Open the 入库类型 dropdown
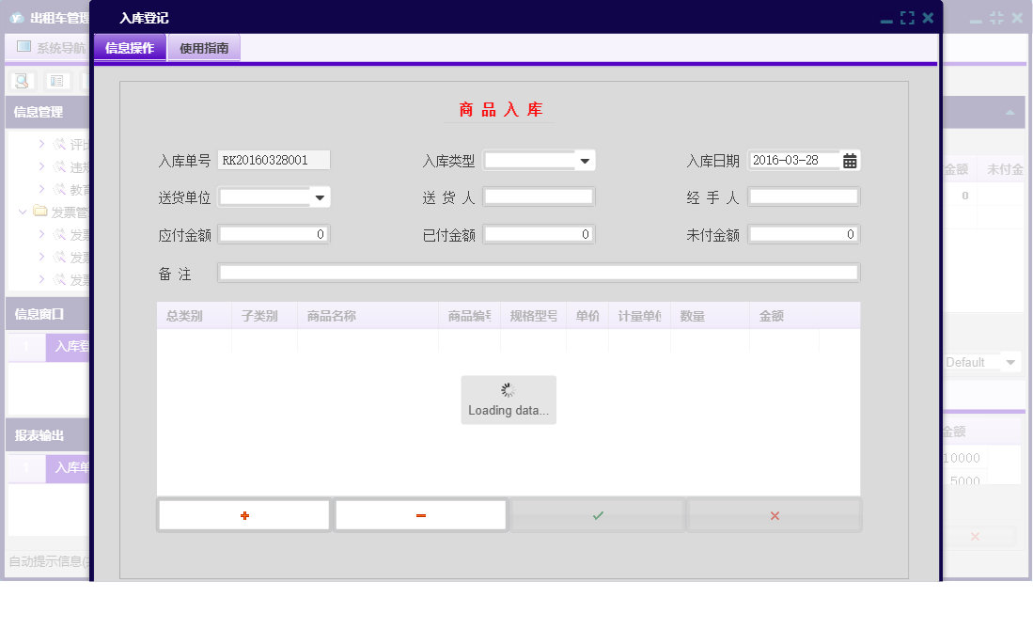1033x644 pixels. coord(587,160)
